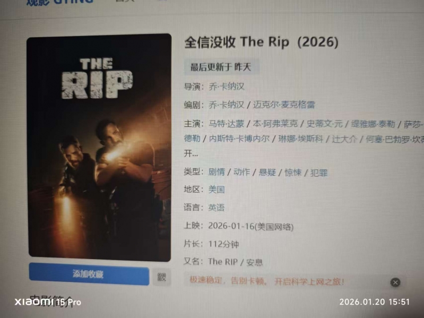Dismiss the red promo banner with X
The image size is (424, 318).
395,282
